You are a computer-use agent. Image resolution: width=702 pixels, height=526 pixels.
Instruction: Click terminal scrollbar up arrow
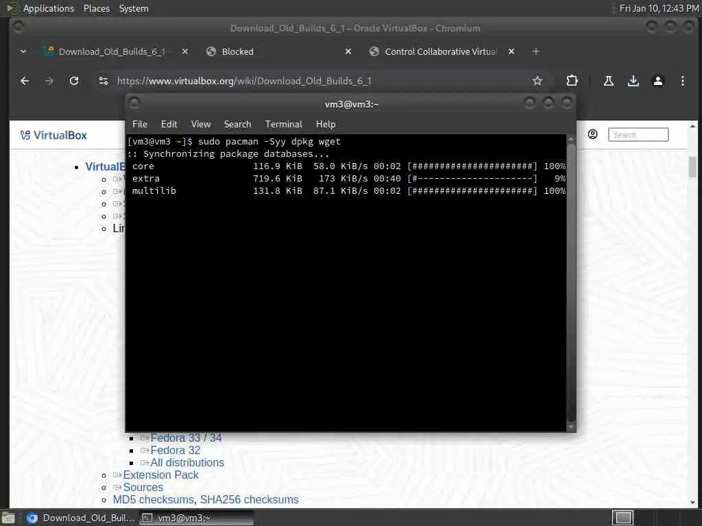point(571,140)
